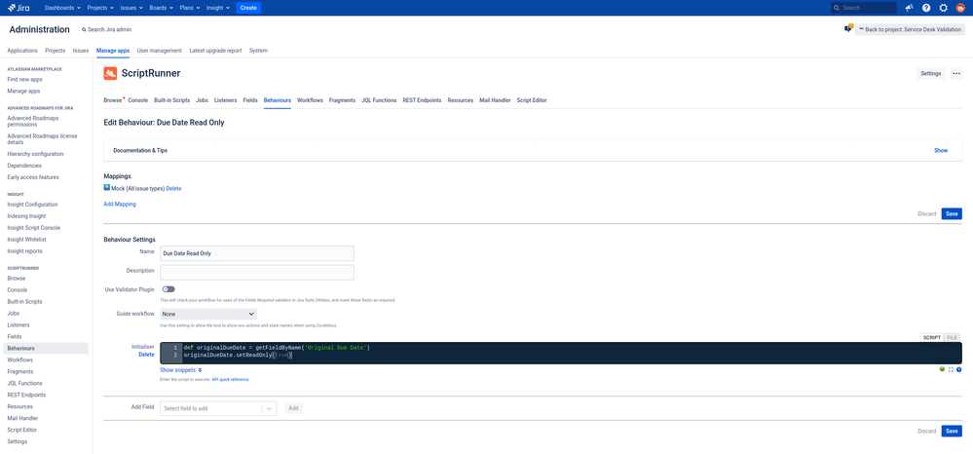Open the administration gear icon
The width and height of the screenshot is (973, 454).
coord(943,8)
